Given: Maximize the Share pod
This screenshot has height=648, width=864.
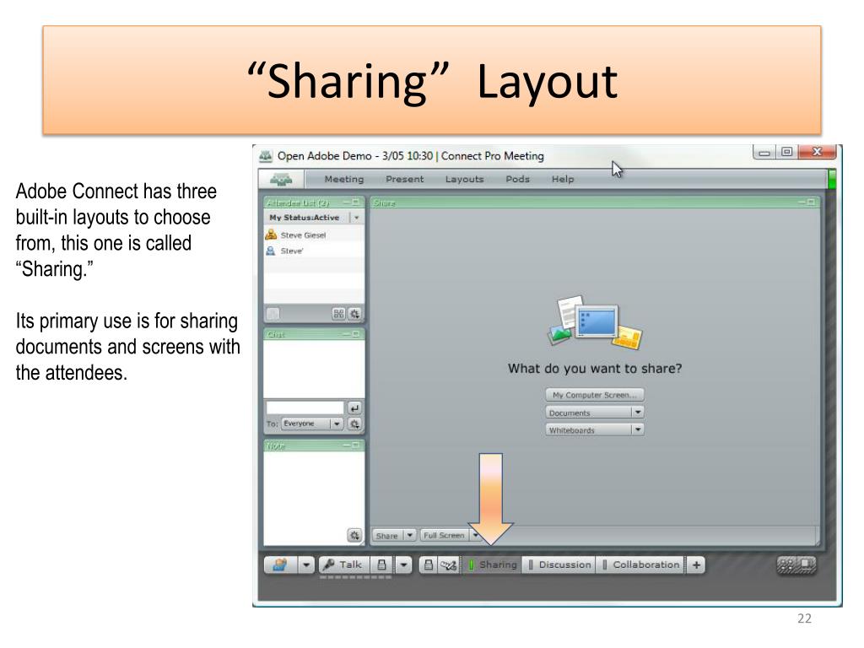Looking at the screenshot, I should point(811,202).
